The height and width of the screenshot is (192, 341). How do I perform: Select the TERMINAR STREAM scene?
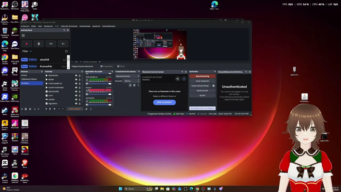[32, 79]
